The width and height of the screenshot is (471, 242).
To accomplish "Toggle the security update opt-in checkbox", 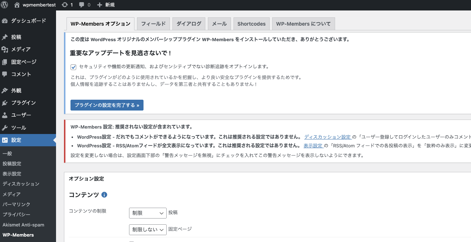I will coord(73,67).
